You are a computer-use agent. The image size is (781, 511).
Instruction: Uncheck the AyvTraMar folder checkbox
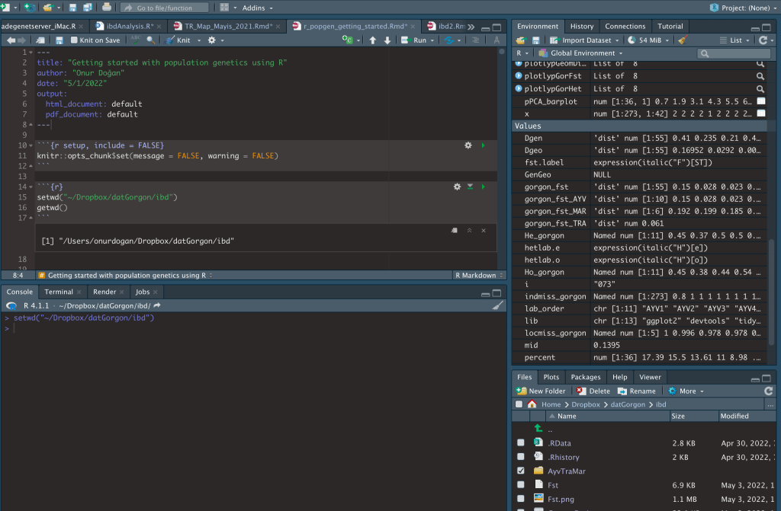[x=520, y=471]
